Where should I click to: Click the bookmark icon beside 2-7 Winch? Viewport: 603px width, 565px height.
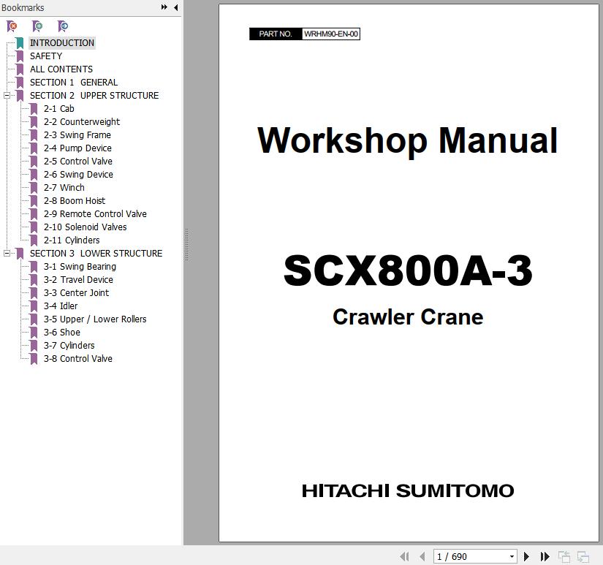(x=34, y=188)
